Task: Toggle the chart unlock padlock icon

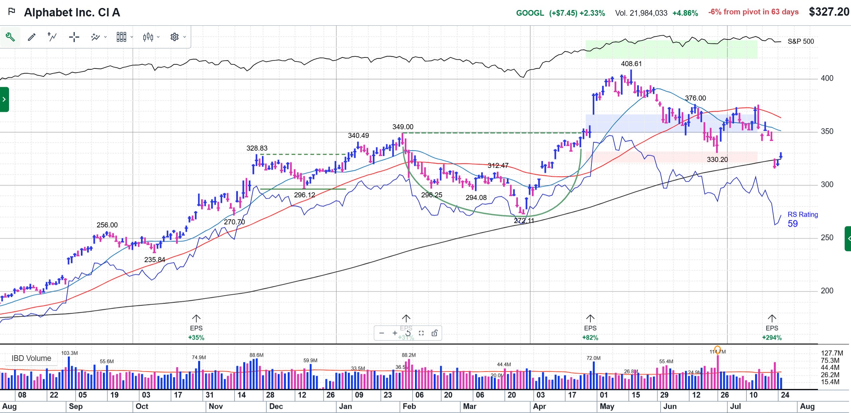Action: (434, 333)
